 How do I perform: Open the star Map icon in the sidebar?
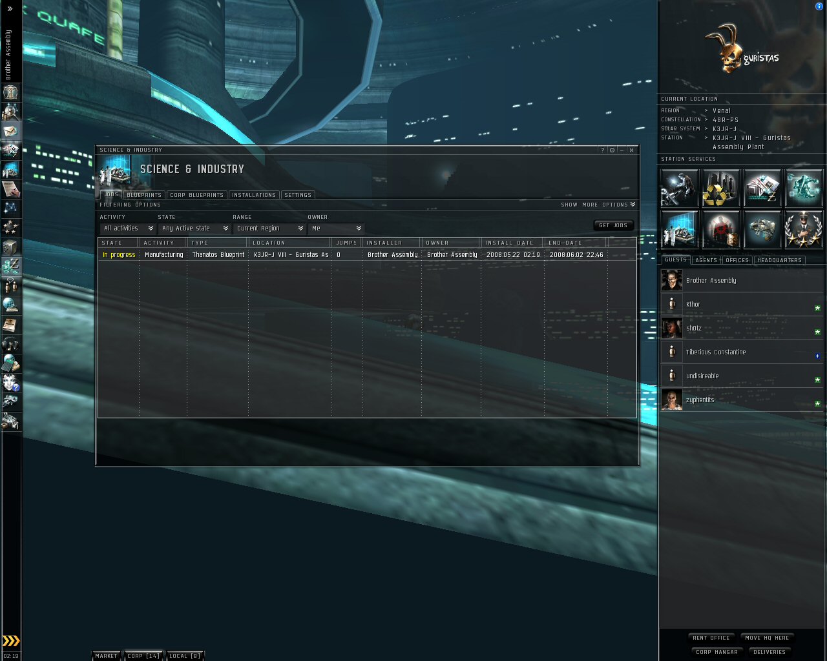coord(11,208)
